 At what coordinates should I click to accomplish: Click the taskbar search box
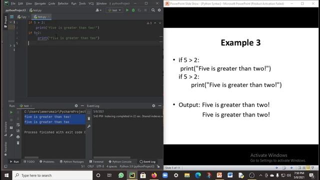[x=52, y=175]
